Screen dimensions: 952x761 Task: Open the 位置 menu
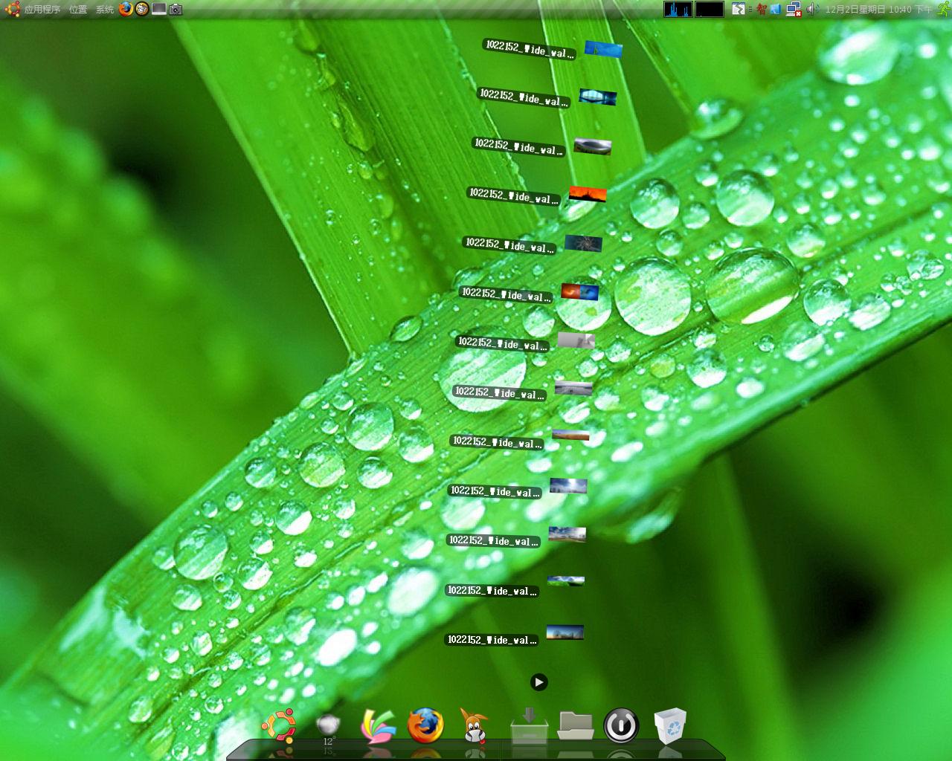click(78, 10)
